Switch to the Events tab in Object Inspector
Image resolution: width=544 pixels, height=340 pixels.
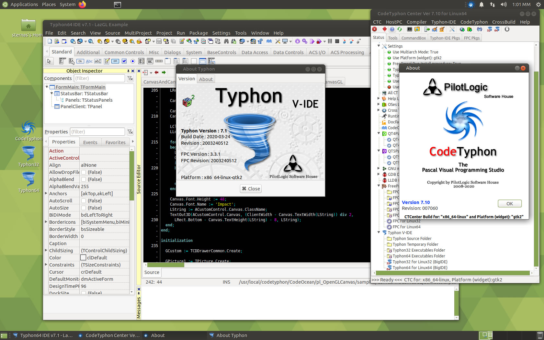point(90,142)
